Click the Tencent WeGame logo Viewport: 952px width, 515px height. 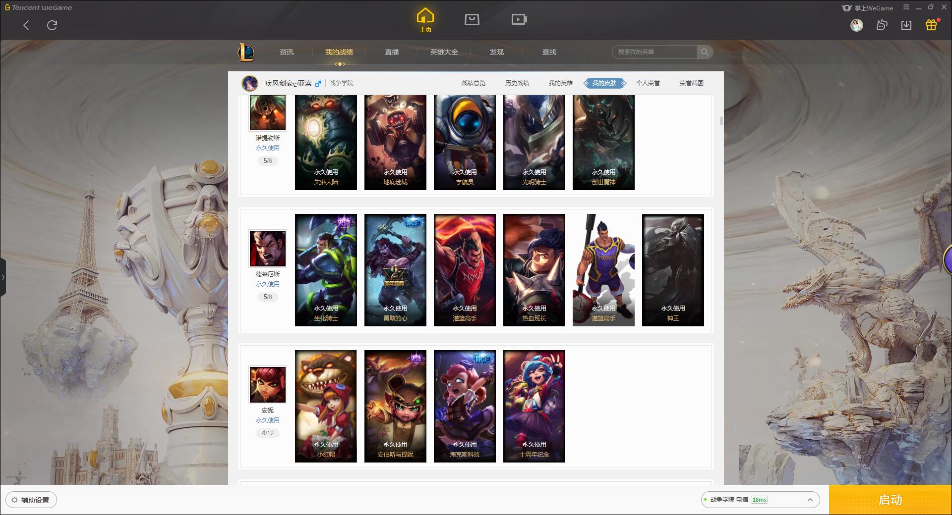38,7
